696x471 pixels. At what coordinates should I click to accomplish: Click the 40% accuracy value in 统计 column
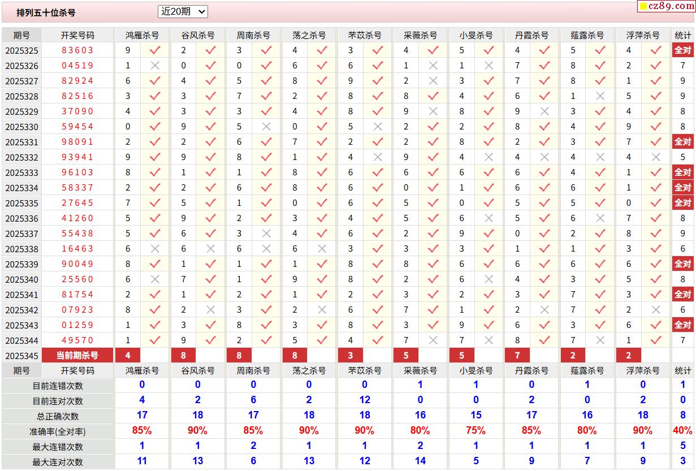click(x=682, y=431)
